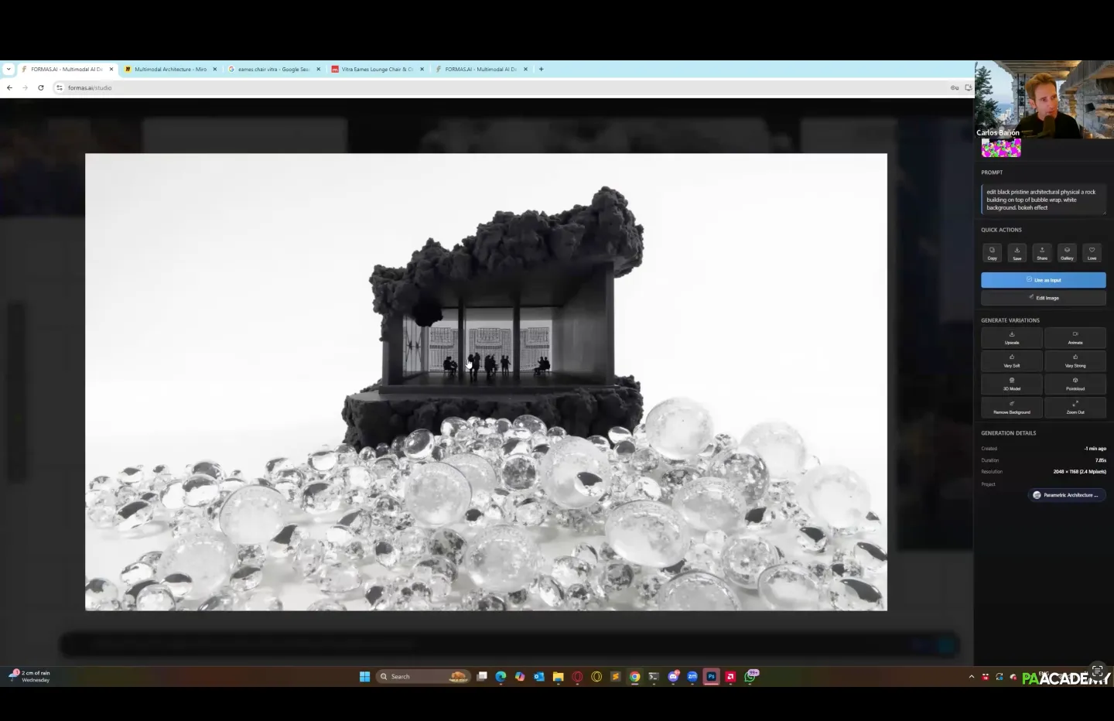Open the Parametric Architecture project selector
The image size is (1114, 721).
click(1067, 495)
